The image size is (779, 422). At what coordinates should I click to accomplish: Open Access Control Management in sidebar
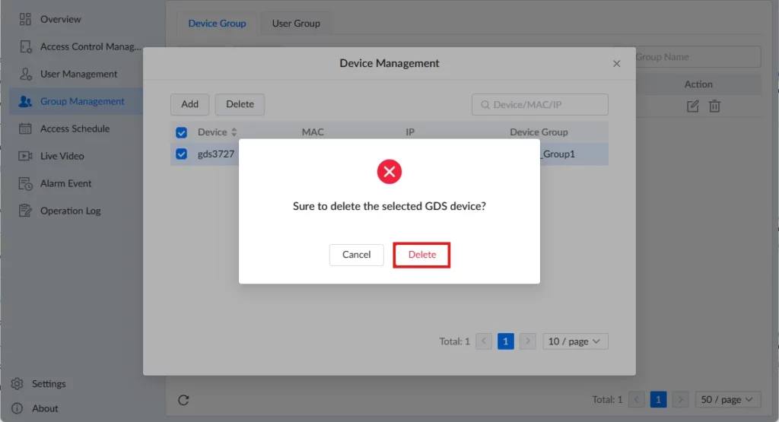pyautogui.click(x=91, y=46)
